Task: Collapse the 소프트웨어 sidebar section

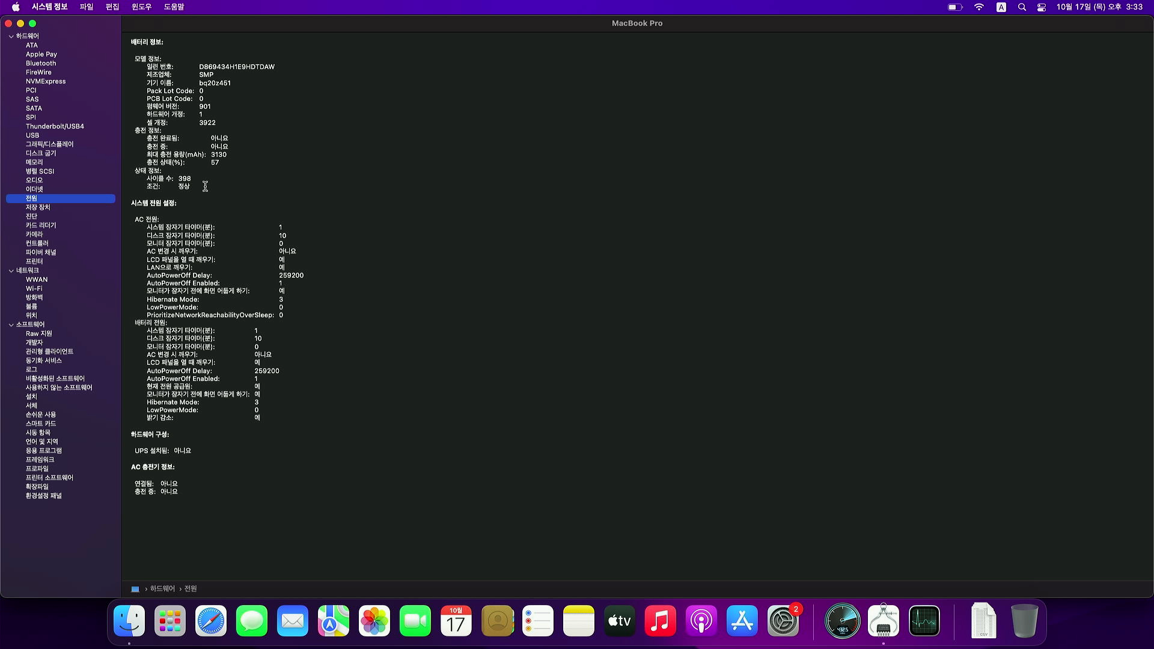Action: (11, 324)
